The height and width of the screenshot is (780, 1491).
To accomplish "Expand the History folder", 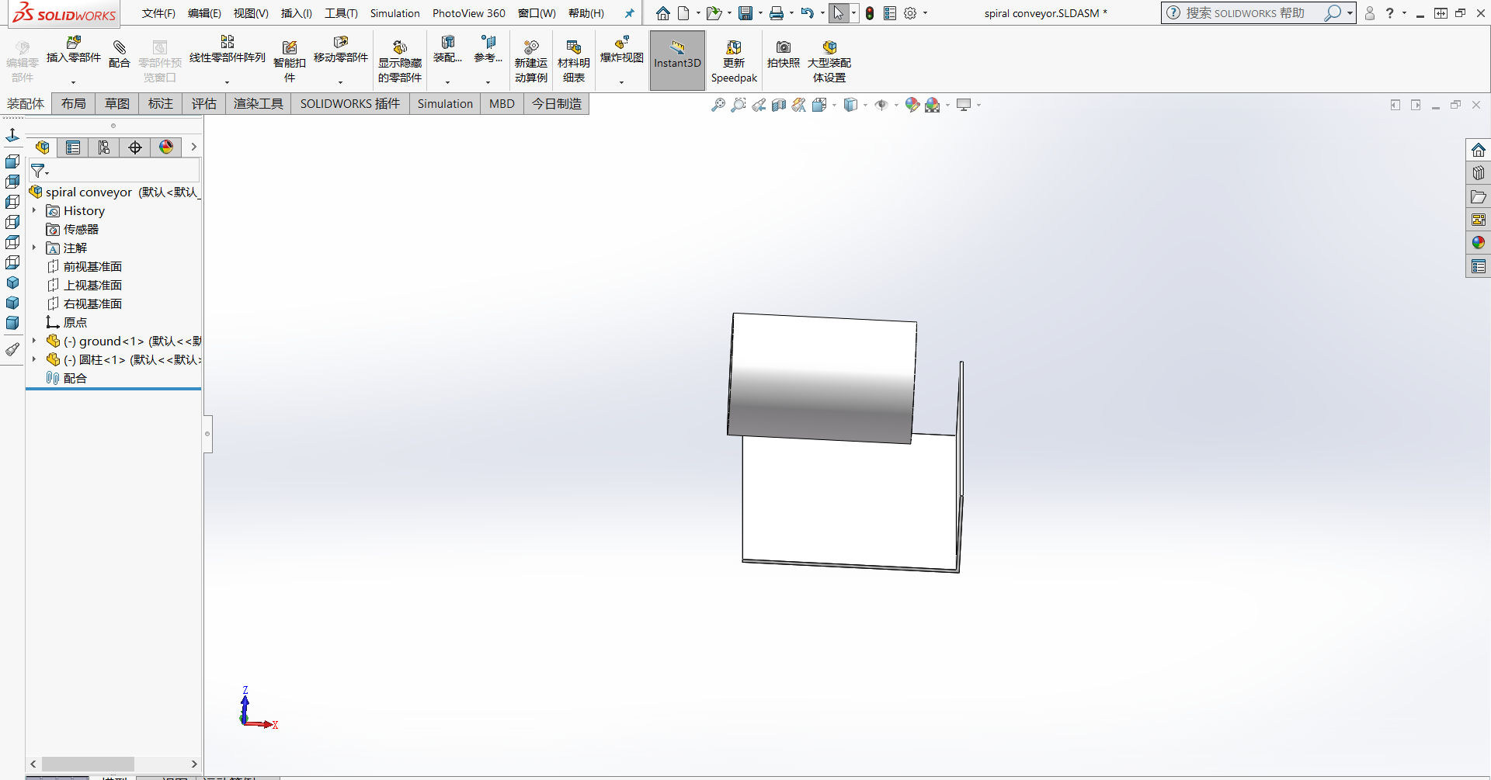I will point(34,210).
